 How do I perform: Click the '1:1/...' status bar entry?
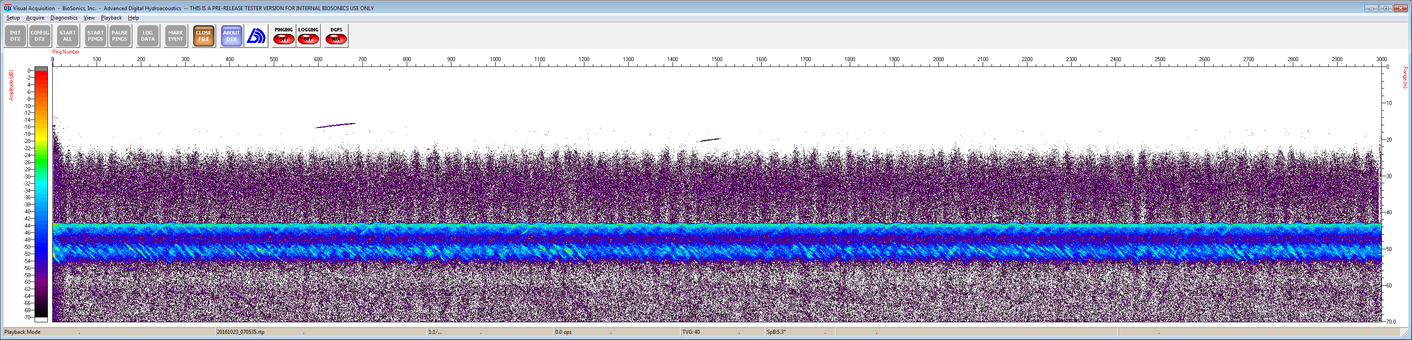(x=435, y=332)
